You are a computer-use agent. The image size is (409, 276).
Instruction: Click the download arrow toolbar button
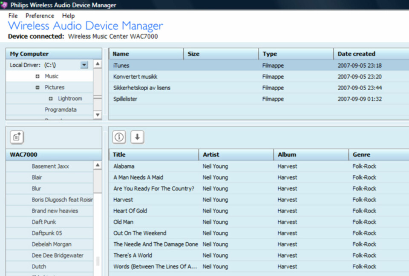137,137
